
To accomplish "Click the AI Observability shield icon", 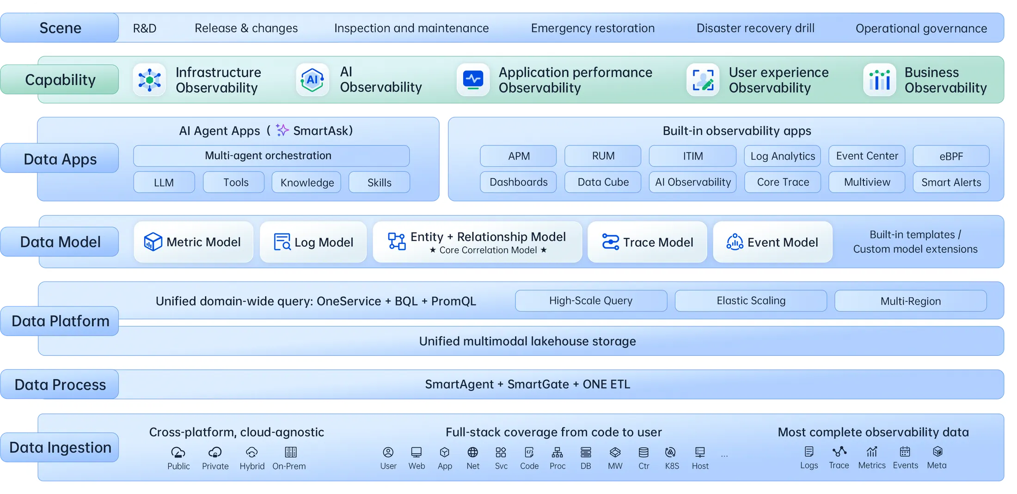I will pos(312,80).
